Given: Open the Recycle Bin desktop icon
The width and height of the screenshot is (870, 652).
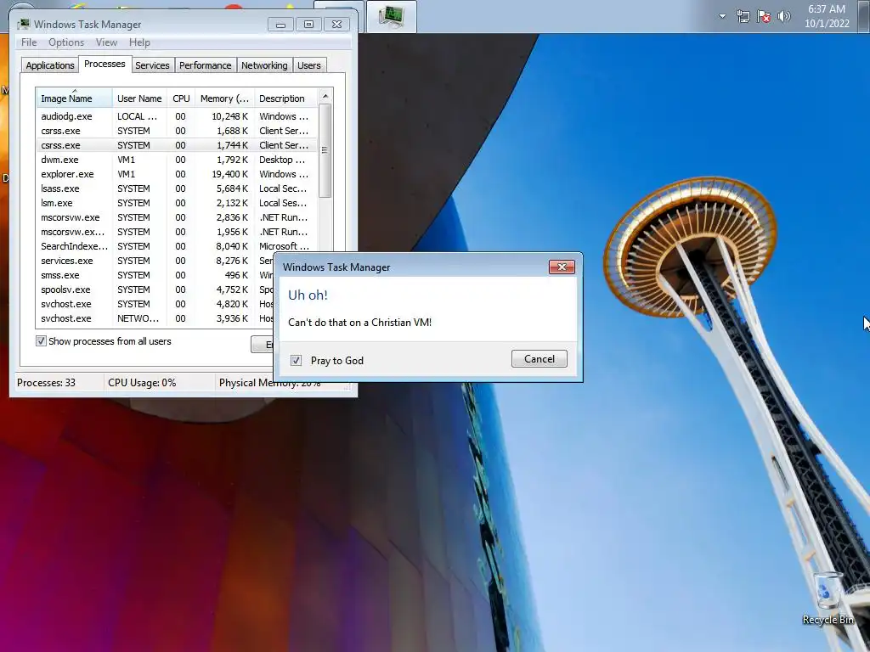Looking at the screenshot, I should click(x=828, y=599).
